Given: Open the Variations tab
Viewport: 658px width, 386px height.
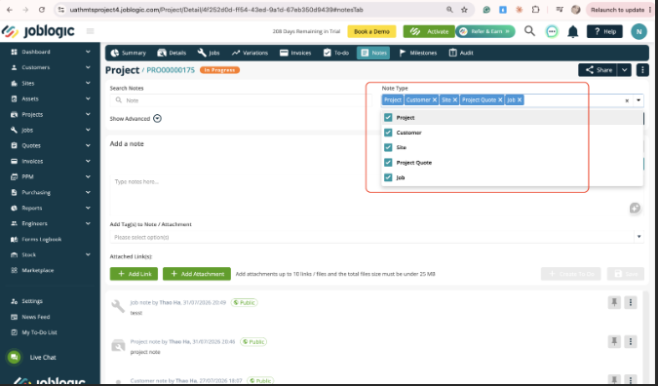Looking at the screenshot, I should coord(250,53).
